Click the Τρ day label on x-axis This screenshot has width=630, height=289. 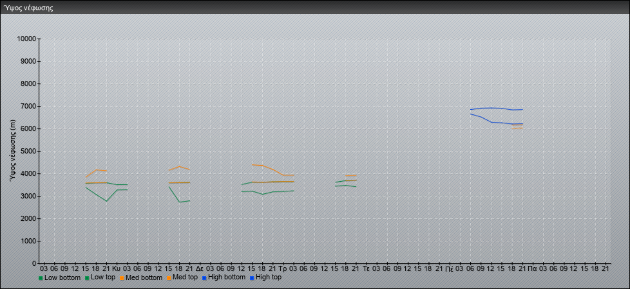tap(282, 268)
